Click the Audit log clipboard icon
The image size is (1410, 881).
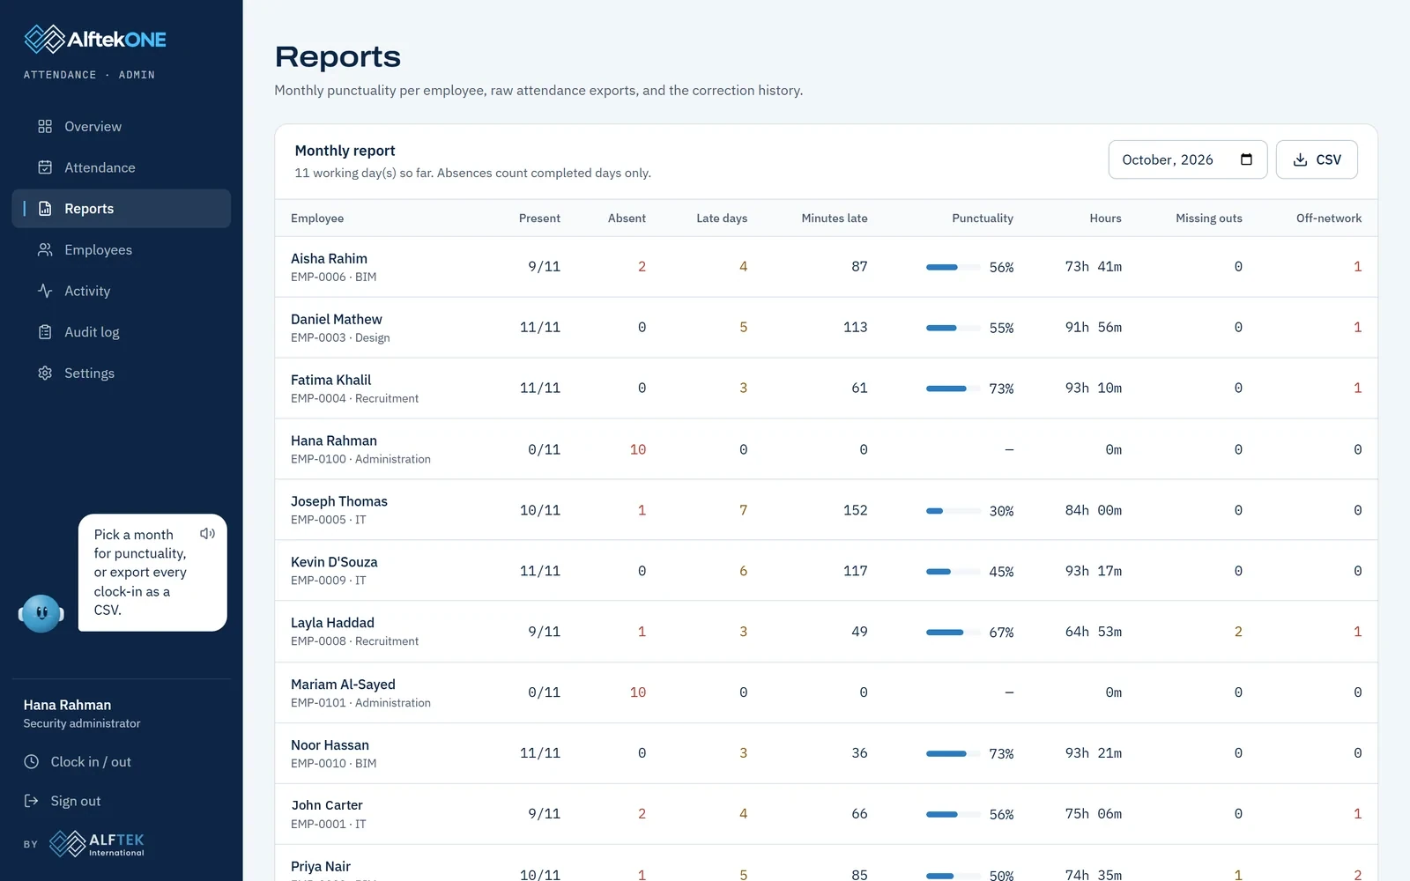45,332
